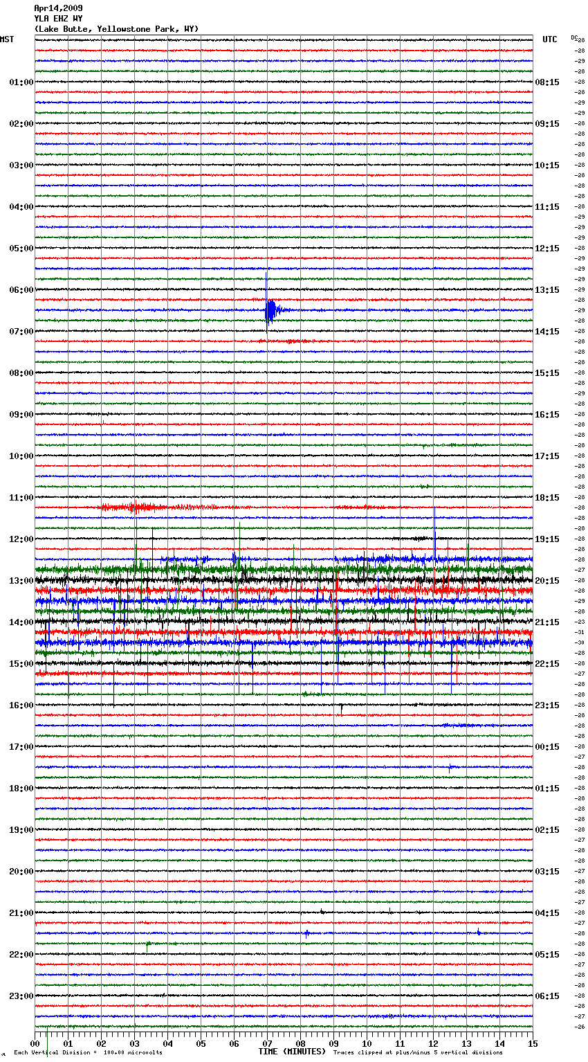Click the 05:00 MST time label

(x=21, y=249)
